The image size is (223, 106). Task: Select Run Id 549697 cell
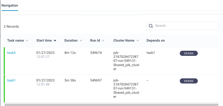96,80
